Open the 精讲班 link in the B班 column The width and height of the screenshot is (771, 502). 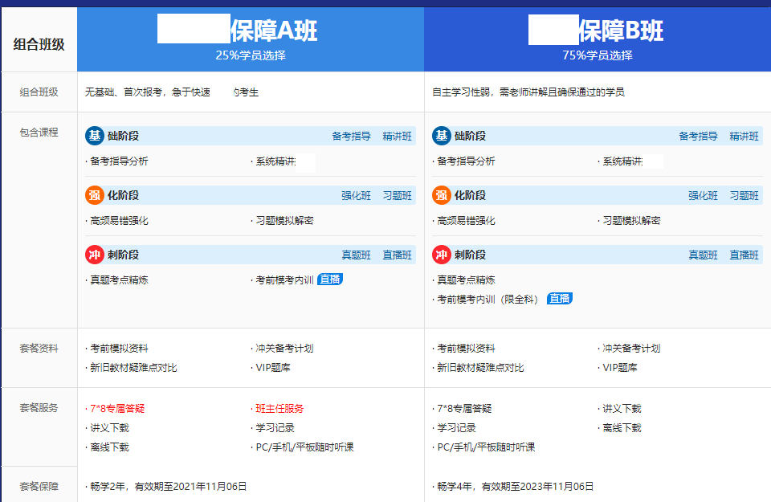click(744, 137)
